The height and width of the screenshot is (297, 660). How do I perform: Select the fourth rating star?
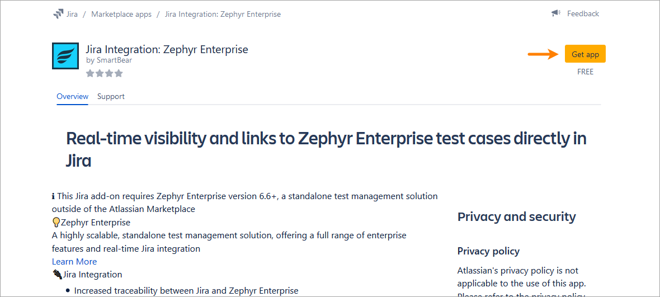pos(118,73)
